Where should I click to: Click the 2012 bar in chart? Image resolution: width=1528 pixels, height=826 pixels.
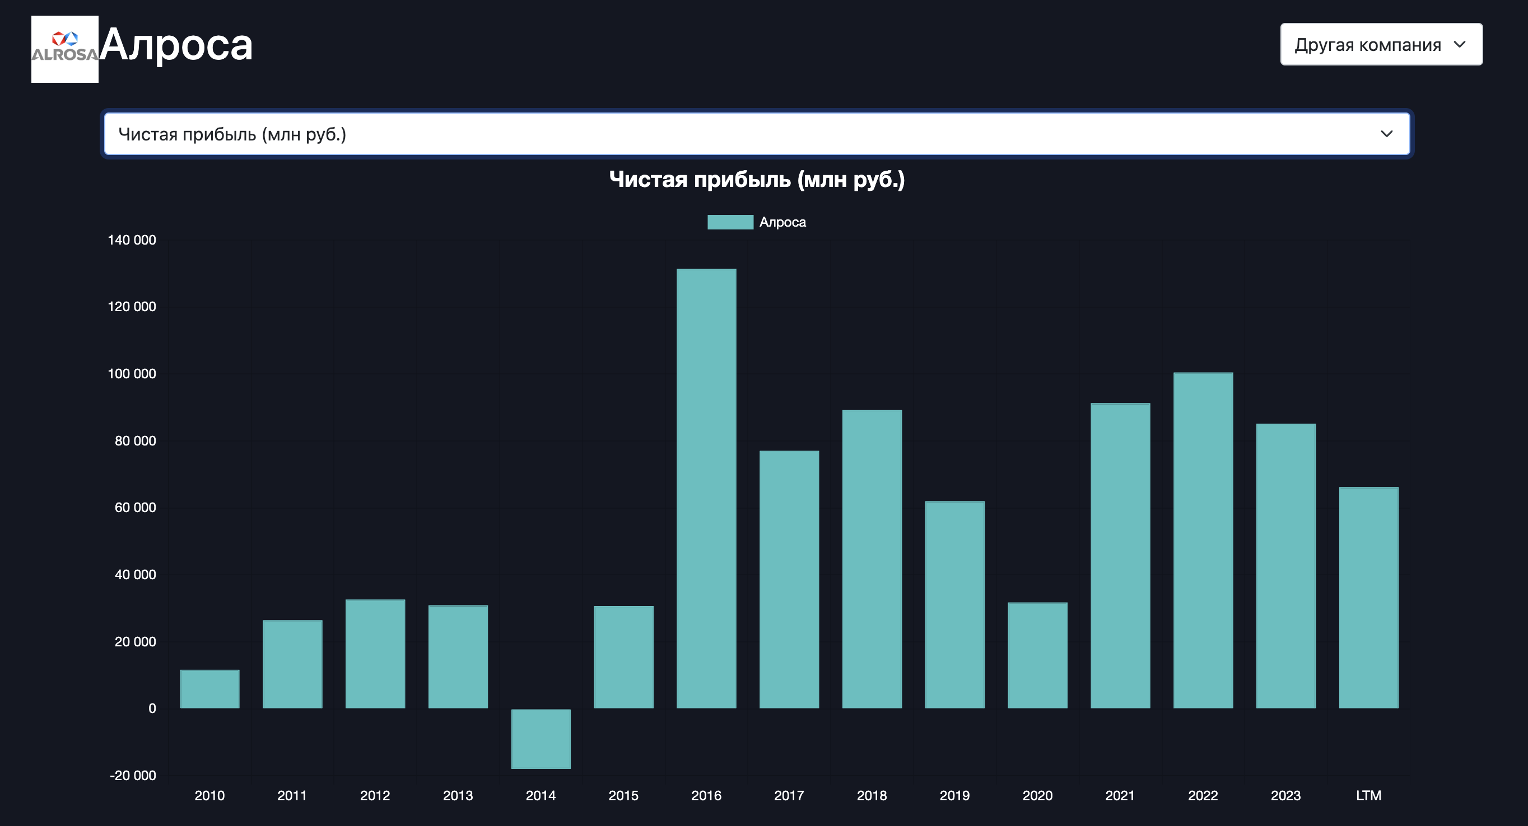(x=375, y=654)
